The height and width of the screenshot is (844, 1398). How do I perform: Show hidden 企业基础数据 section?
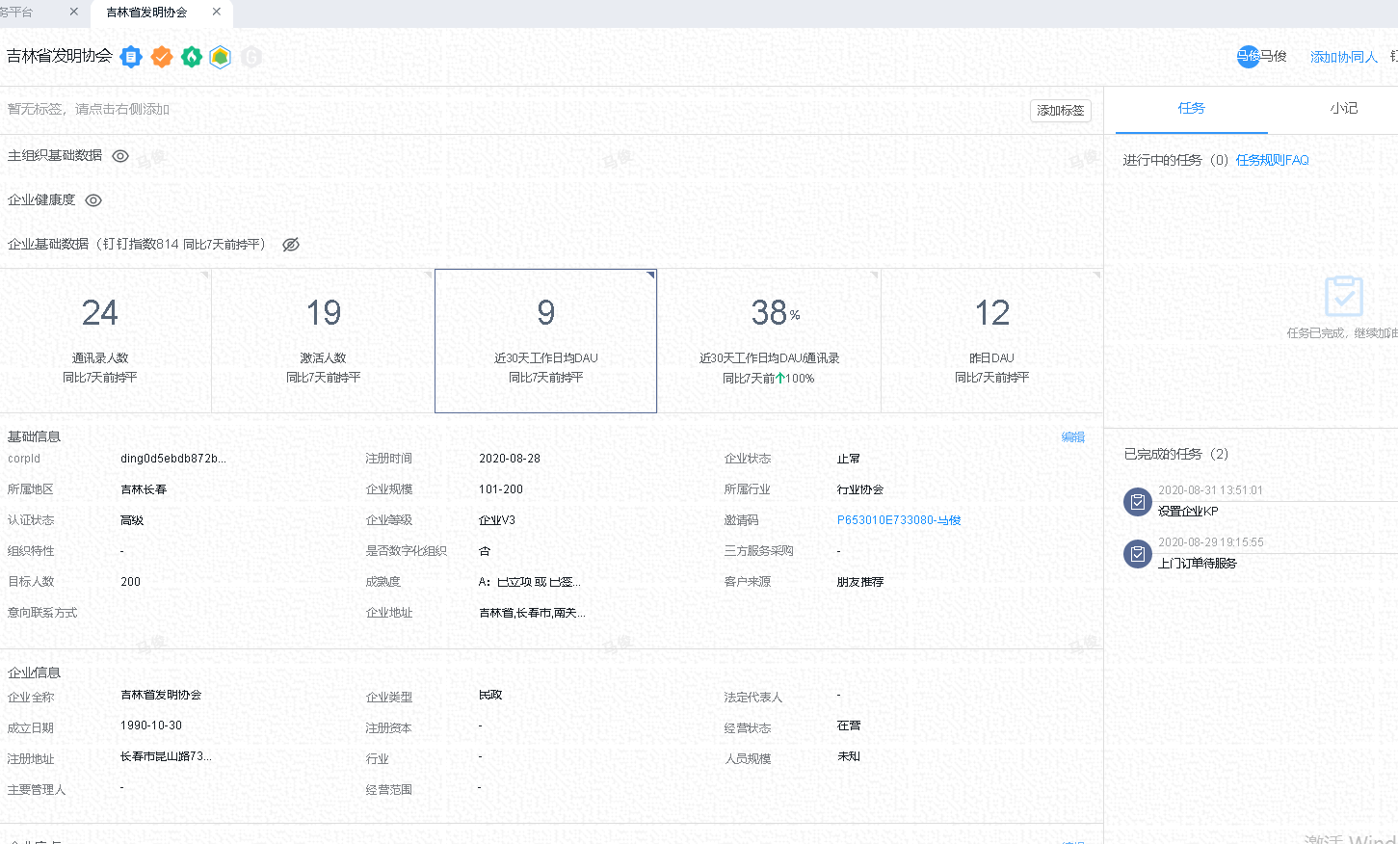coord(291,245)
